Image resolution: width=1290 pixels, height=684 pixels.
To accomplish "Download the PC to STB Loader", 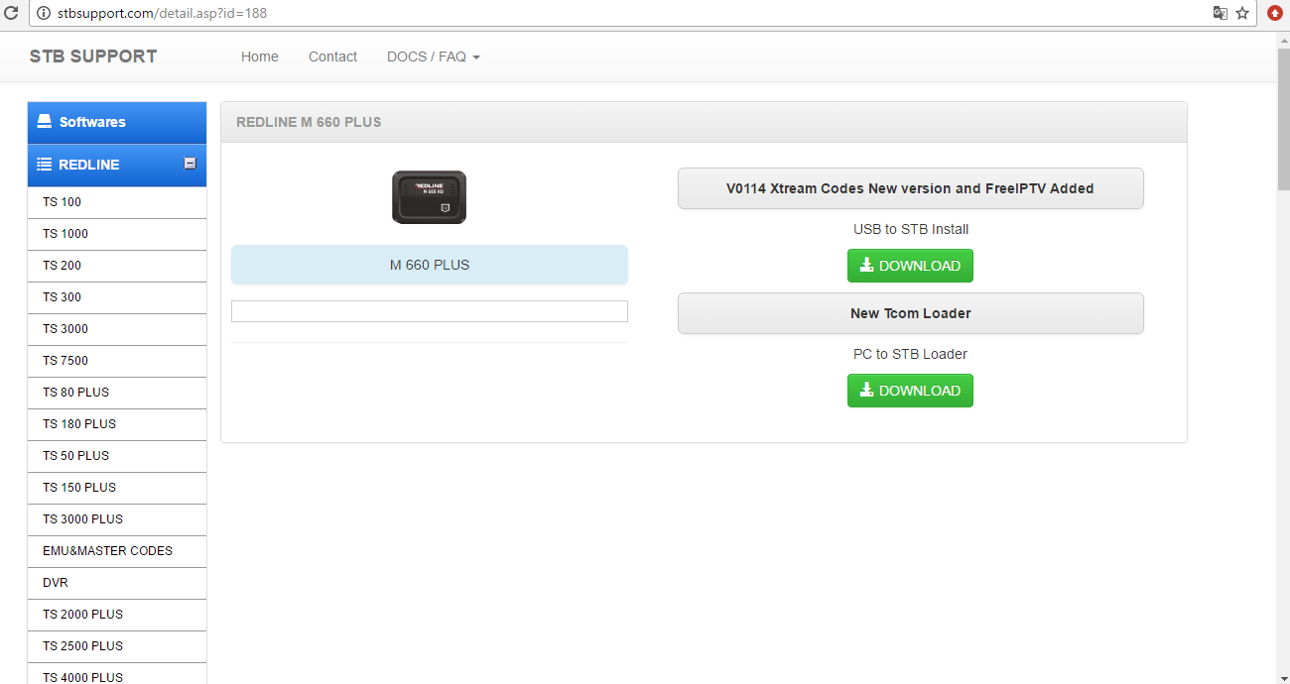I will (x=910, y=391).
